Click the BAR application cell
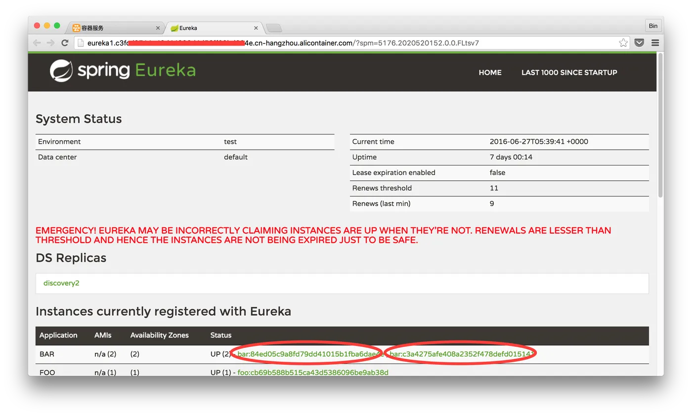 (47, 354)
